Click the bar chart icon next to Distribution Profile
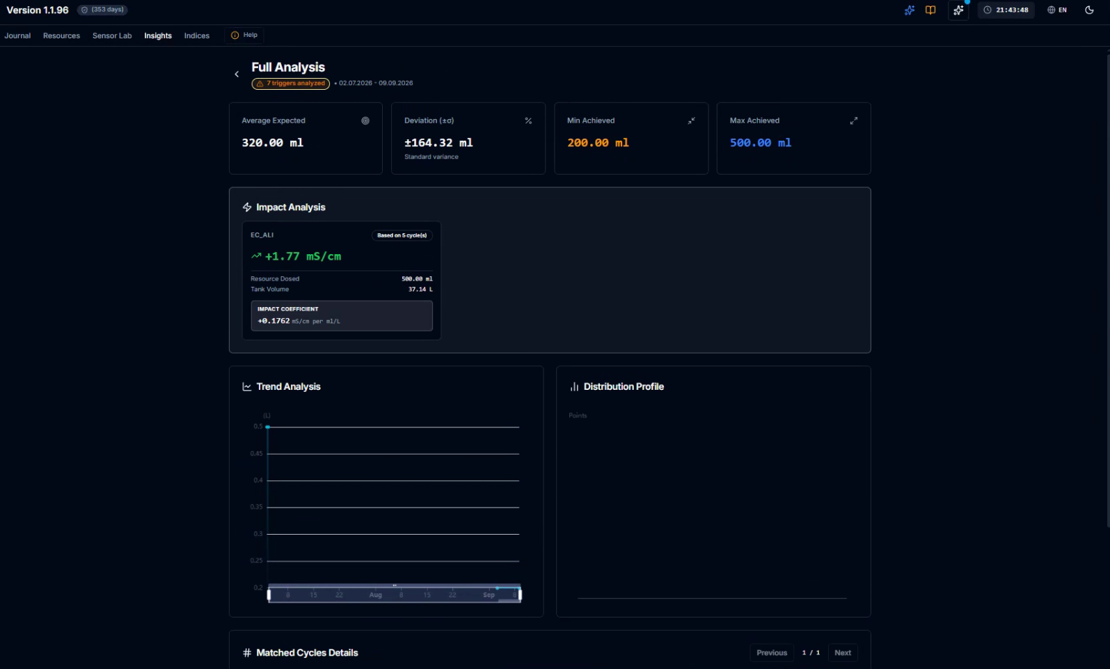This screenshot has width=1110, height=669. tap(574, 386)
